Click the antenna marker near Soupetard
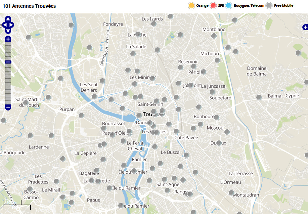The width and height of the screenshot is (308, 214). (212, 92)
